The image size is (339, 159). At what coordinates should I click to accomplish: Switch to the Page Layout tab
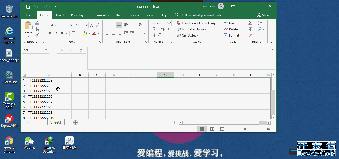coord(80,15)
